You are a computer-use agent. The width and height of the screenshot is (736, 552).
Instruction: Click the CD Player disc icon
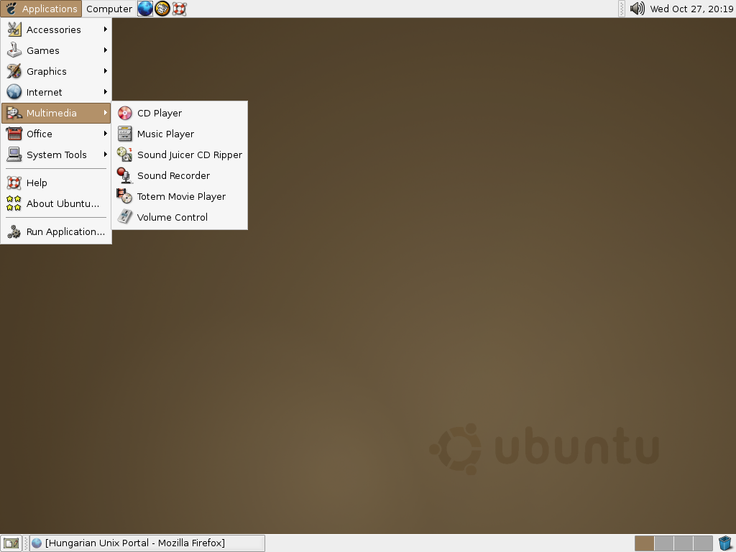tap(125, 113)
